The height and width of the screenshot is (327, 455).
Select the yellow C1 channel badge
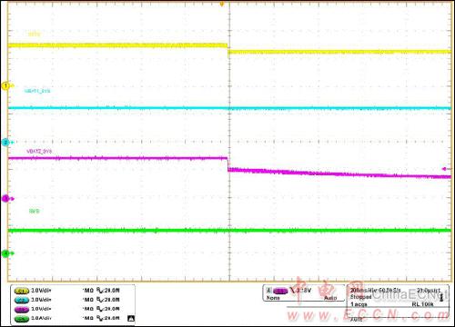22,291
